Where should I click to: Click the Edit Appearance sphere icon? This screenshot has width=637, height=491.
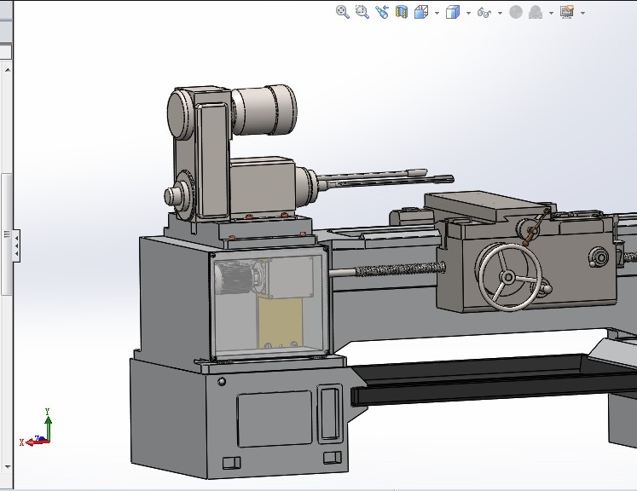516,12
